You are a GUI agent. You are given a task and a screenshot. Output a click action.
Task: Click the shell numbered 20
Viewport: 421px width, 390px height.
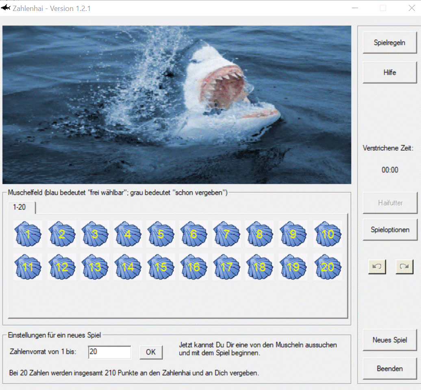point(328,267)
